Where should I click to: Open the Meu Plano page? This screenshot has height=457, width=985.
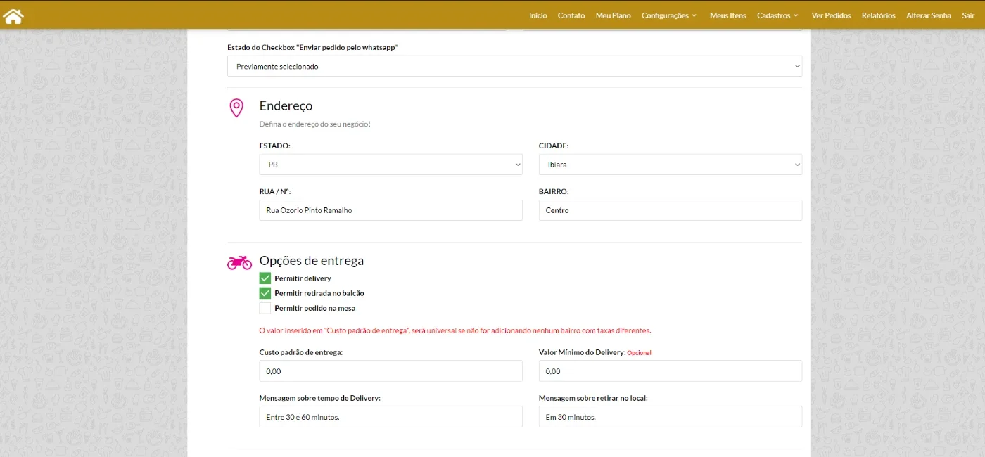coord(613,15)
